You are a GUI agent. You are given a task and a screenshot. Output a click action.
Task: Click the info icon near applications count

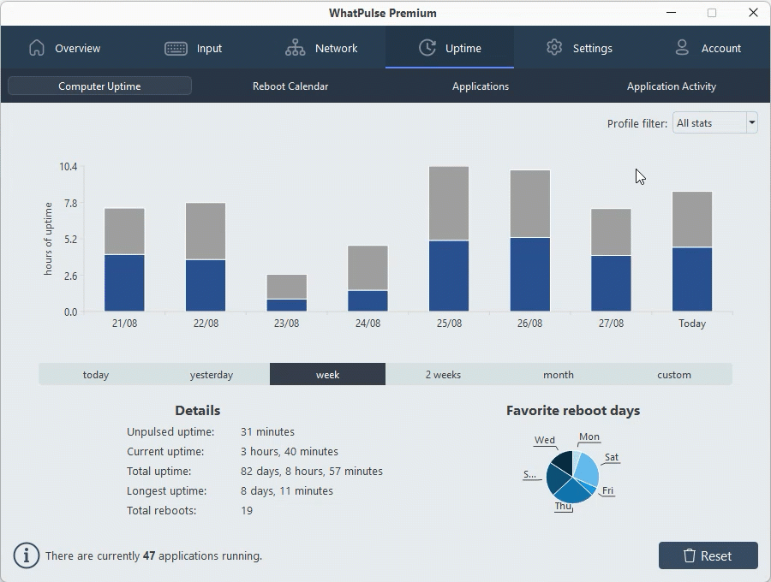pyautogui.click(x=26, y=555)
